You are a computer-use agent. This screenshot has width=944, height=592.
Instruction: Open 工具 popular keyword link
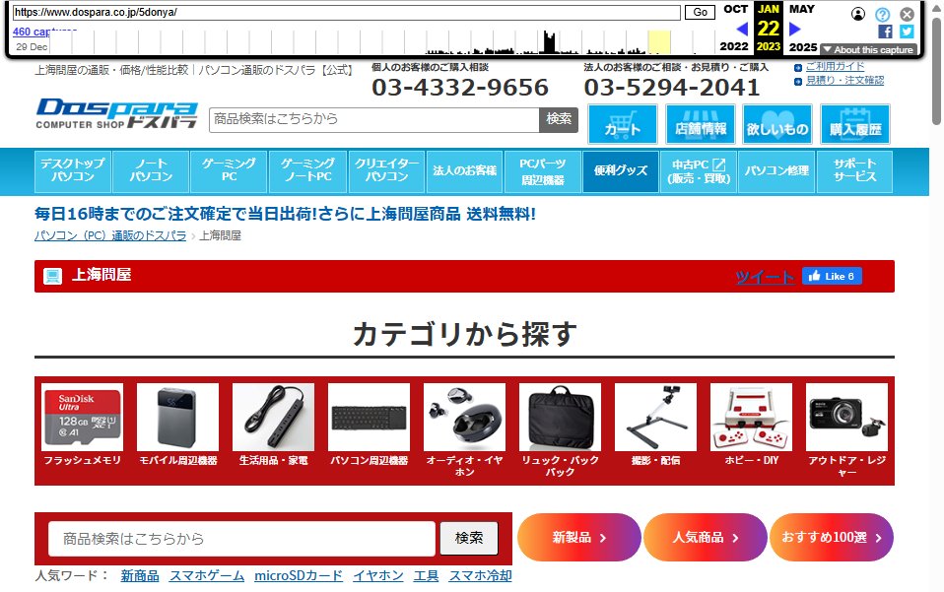426,576
